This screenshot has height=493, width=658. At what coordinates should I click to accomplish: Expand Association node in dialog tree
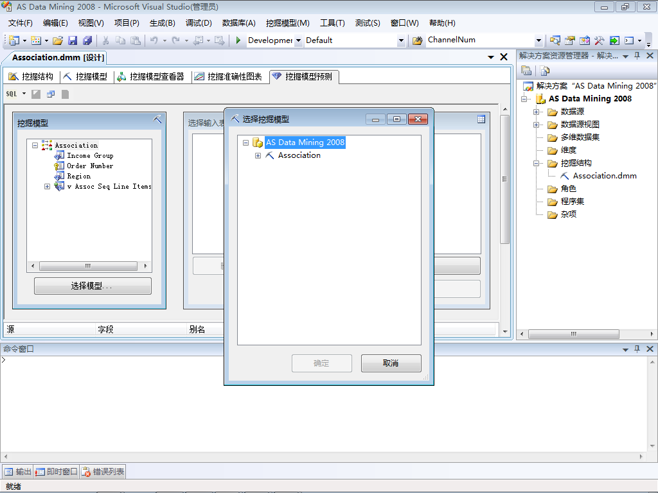click(x=258, y=155)
